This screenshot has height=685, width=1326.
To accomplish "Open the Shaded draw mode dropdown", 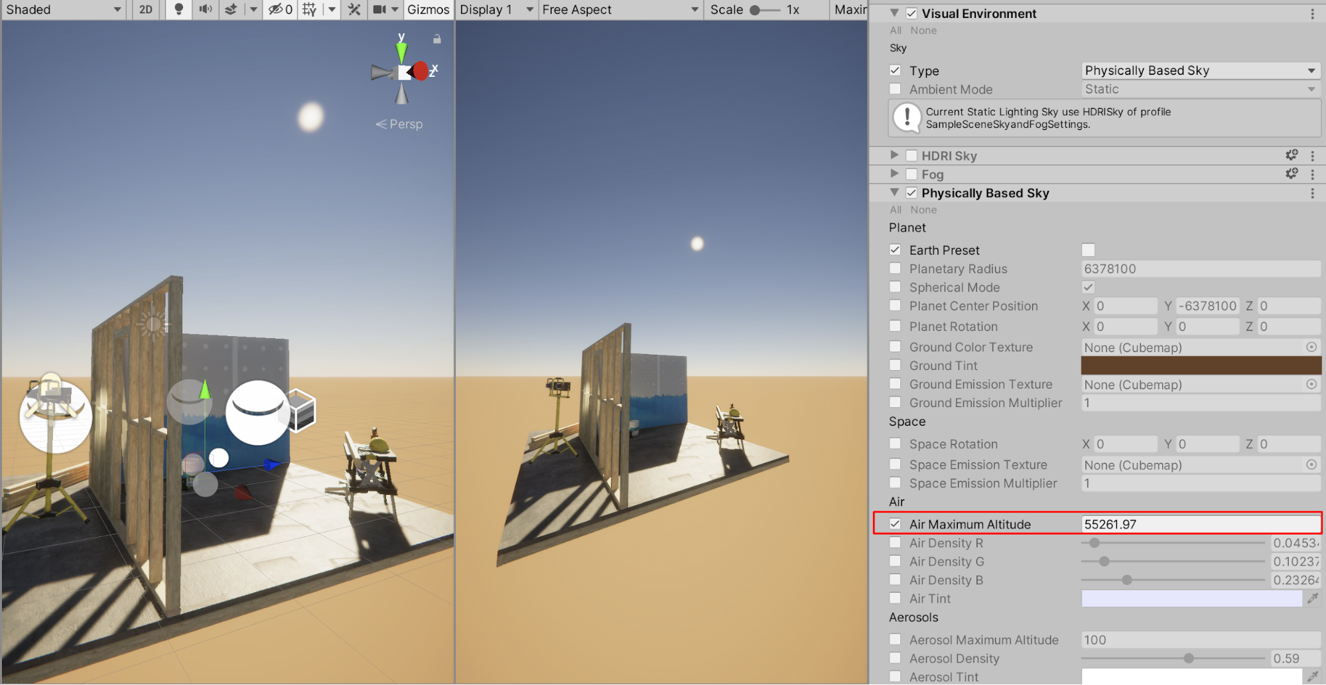I will (x=63, y=9).
